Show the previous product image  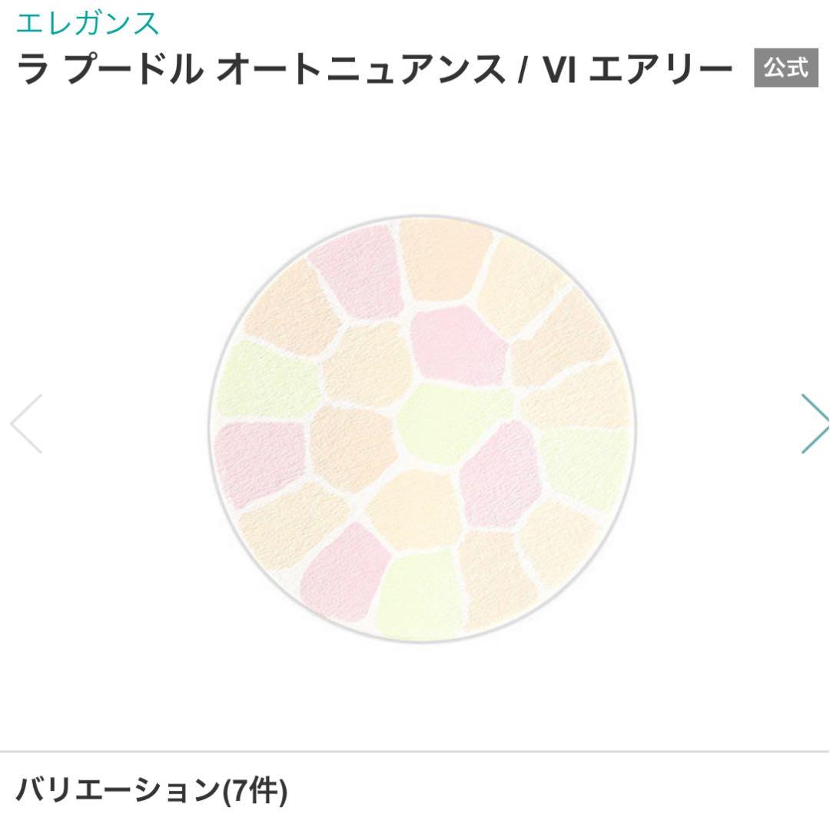pos(26,423)
